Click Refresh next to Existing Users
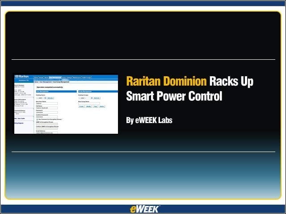This screenshot has width=286, height=214. 50,98
